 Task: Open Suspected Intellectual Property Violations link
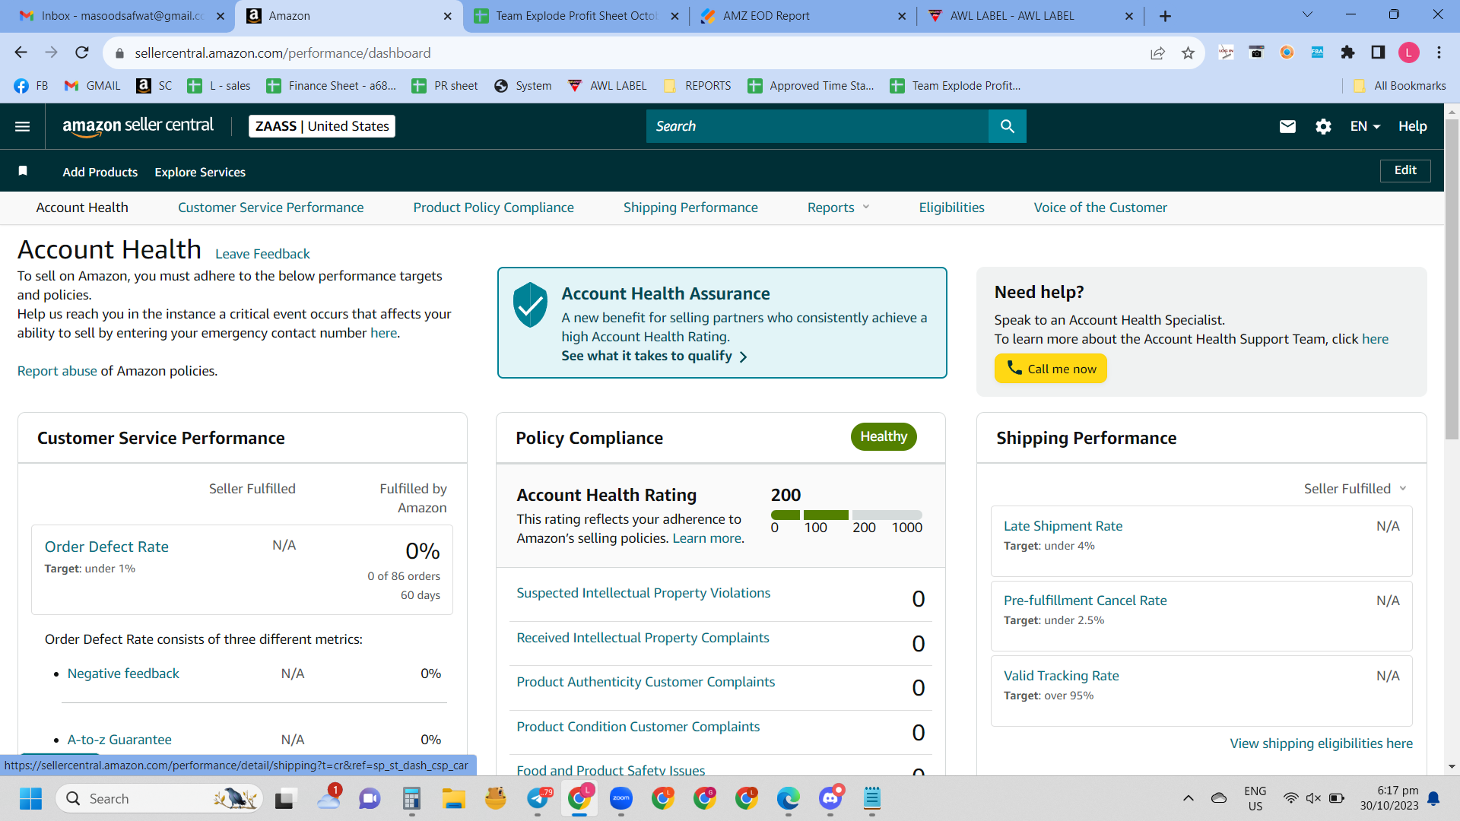(643, 593)
